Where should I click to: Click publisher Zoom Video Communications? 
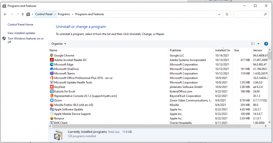pyautogui.click(x=191, y=100)
